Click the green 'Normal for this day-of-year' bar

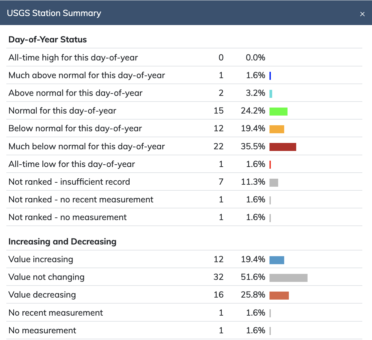(278, 111)
